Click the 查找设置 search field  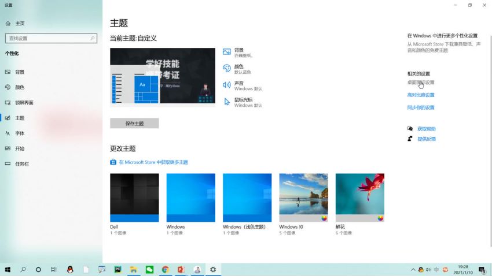point(51,38)
